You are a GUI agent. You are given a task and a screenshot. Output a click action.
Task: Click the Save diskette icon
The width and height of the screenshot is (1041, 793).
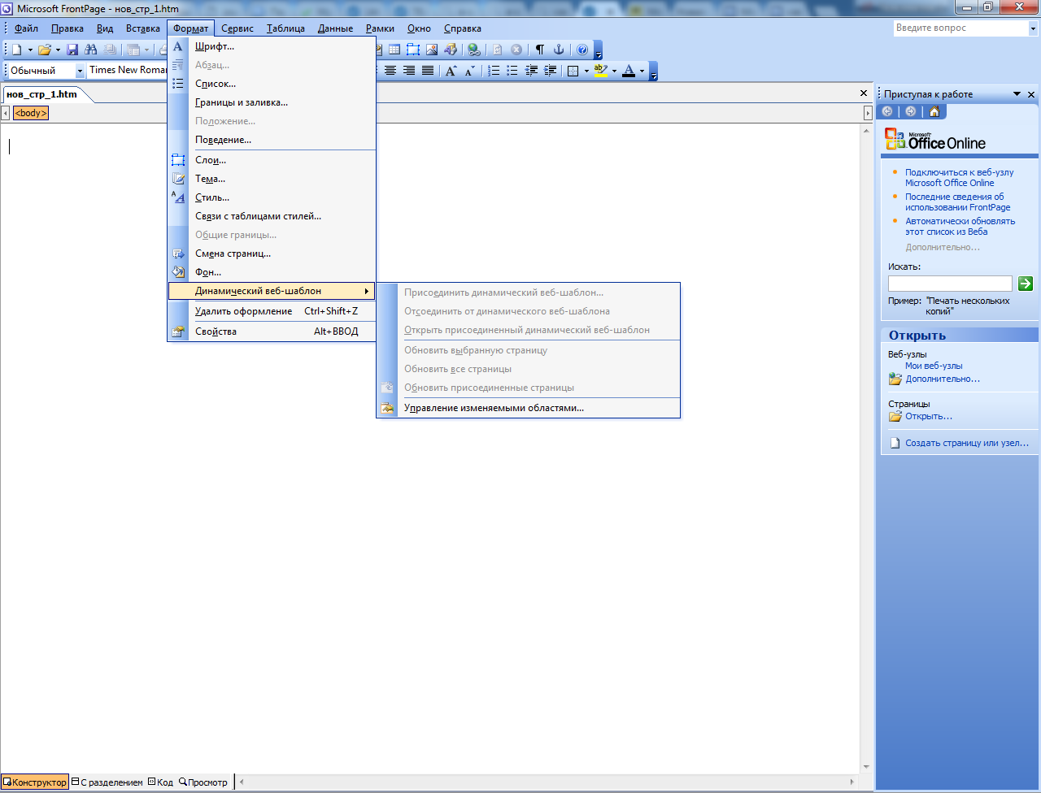click(x=72, y=50)
